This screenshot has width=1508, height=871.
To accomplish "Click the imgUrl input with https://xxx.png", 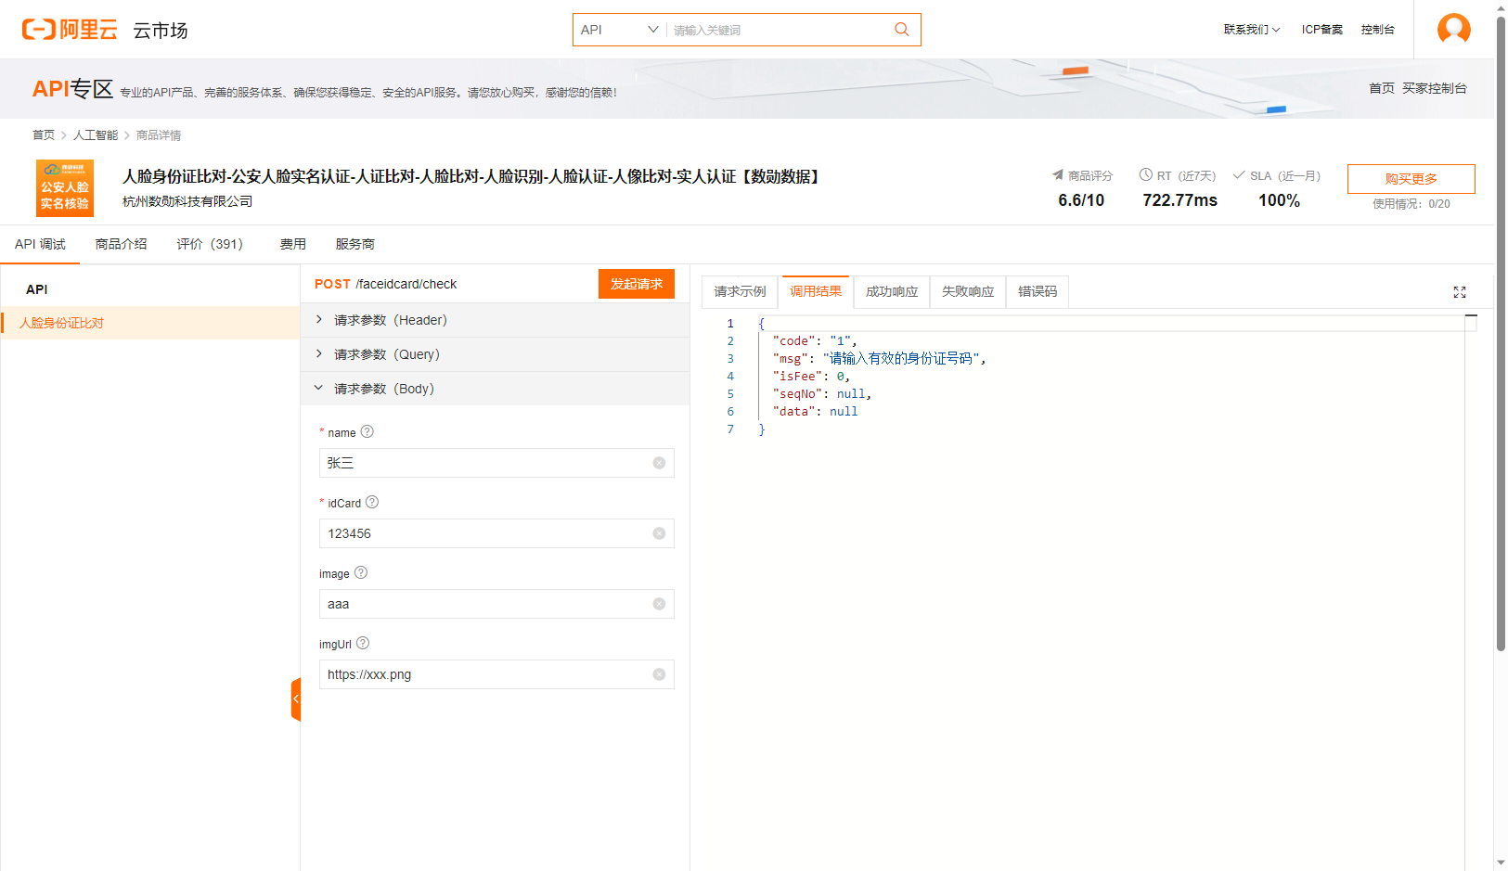I will (496, 674).
